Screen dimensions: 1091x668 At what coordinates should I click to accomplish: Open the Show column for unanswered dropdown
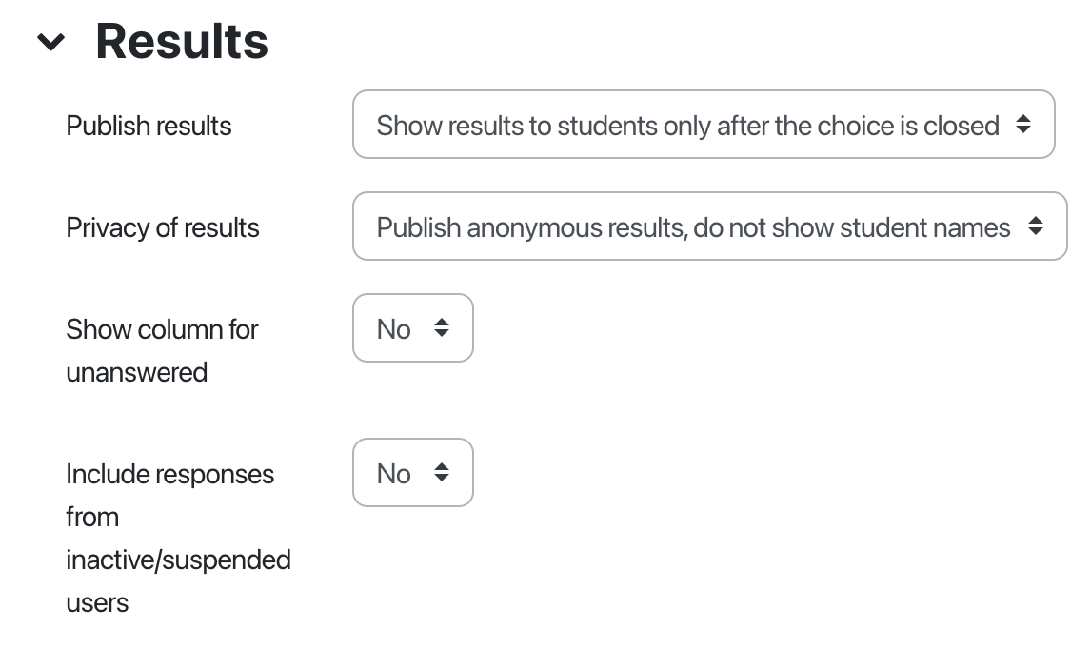(412, 328)
